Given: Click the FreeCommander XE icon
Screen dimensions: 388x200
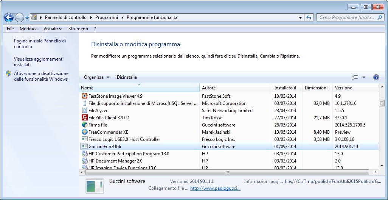Looking at the screenshot, I should click(x=85, y=132).
